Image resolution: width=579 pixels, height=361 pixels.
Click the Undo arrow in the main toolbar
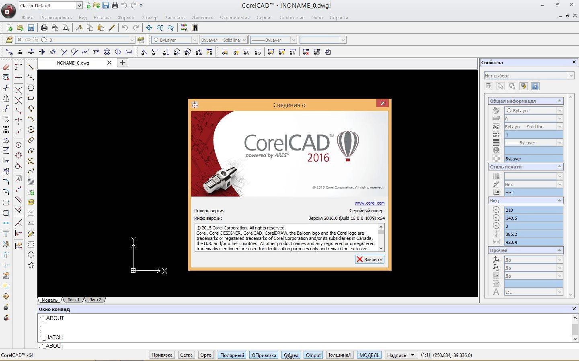point(125,28)
